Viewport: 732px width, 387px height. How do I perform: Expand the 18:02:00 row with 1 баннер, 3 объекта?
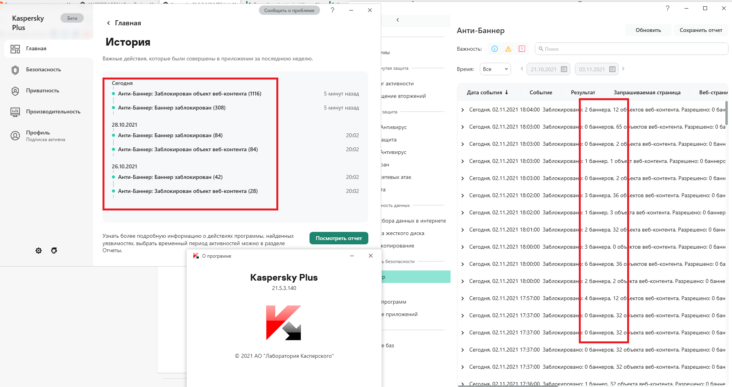[463, 213]
